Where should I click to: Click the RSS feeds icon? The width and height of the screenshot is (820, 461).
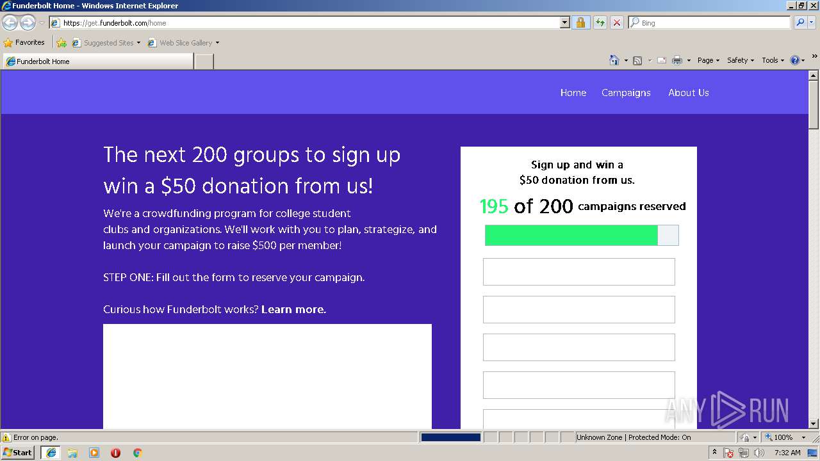point(637,60)
